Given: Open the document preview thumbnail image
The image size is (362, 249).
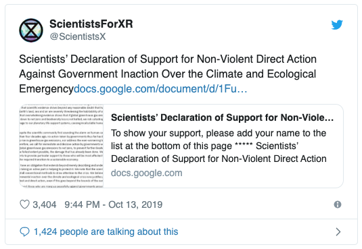Looking at the screenshot, I should click(x=62, y=146).
